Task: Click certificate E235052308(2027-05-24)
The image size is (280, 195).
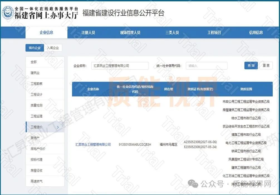Action: click(x=200, y=147)
